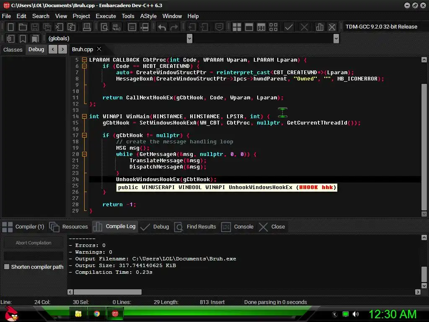Toggle a bookmark using the bookmark icon
This screenshot has width=429, height=322.
(23, 39)
